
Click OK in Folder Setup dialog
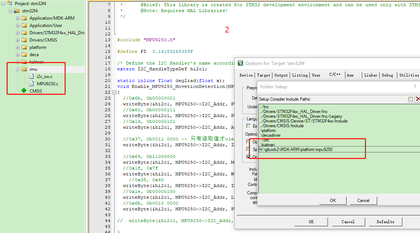pos(333,200)
